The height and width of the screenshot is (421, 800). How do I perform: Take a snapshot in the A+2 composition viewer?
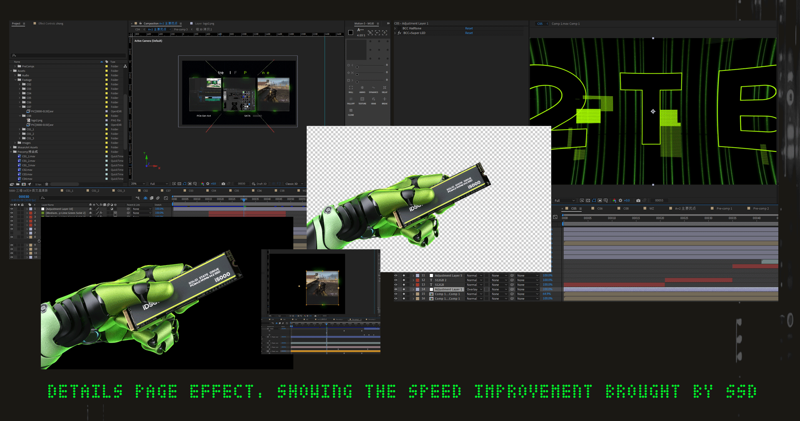pos(223,183)
